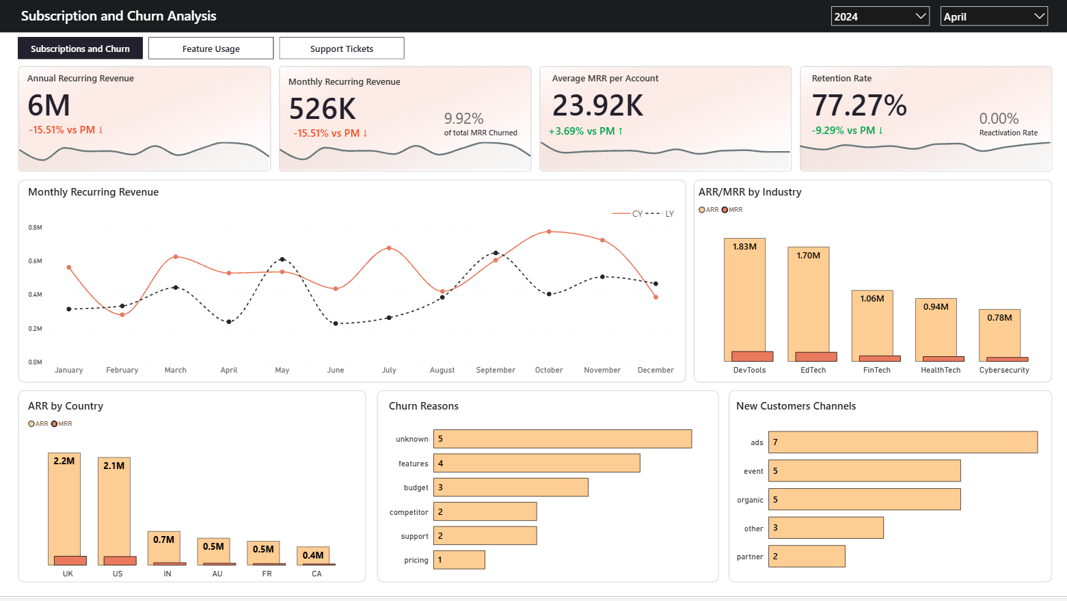Select the UK 2.2M ARR bar
The width and height of the screenshot is (1067, 601).
(x=64, y=509)
